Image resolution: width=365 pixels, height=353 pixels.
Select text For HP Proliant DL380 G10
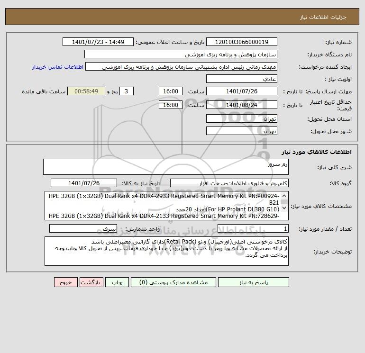coord(243,209)
